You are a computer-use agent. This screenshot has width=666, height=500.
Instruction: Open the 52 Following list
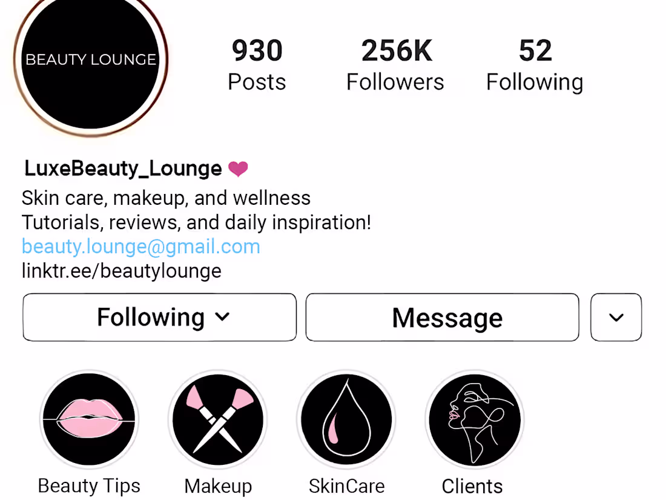coord(535,65)
